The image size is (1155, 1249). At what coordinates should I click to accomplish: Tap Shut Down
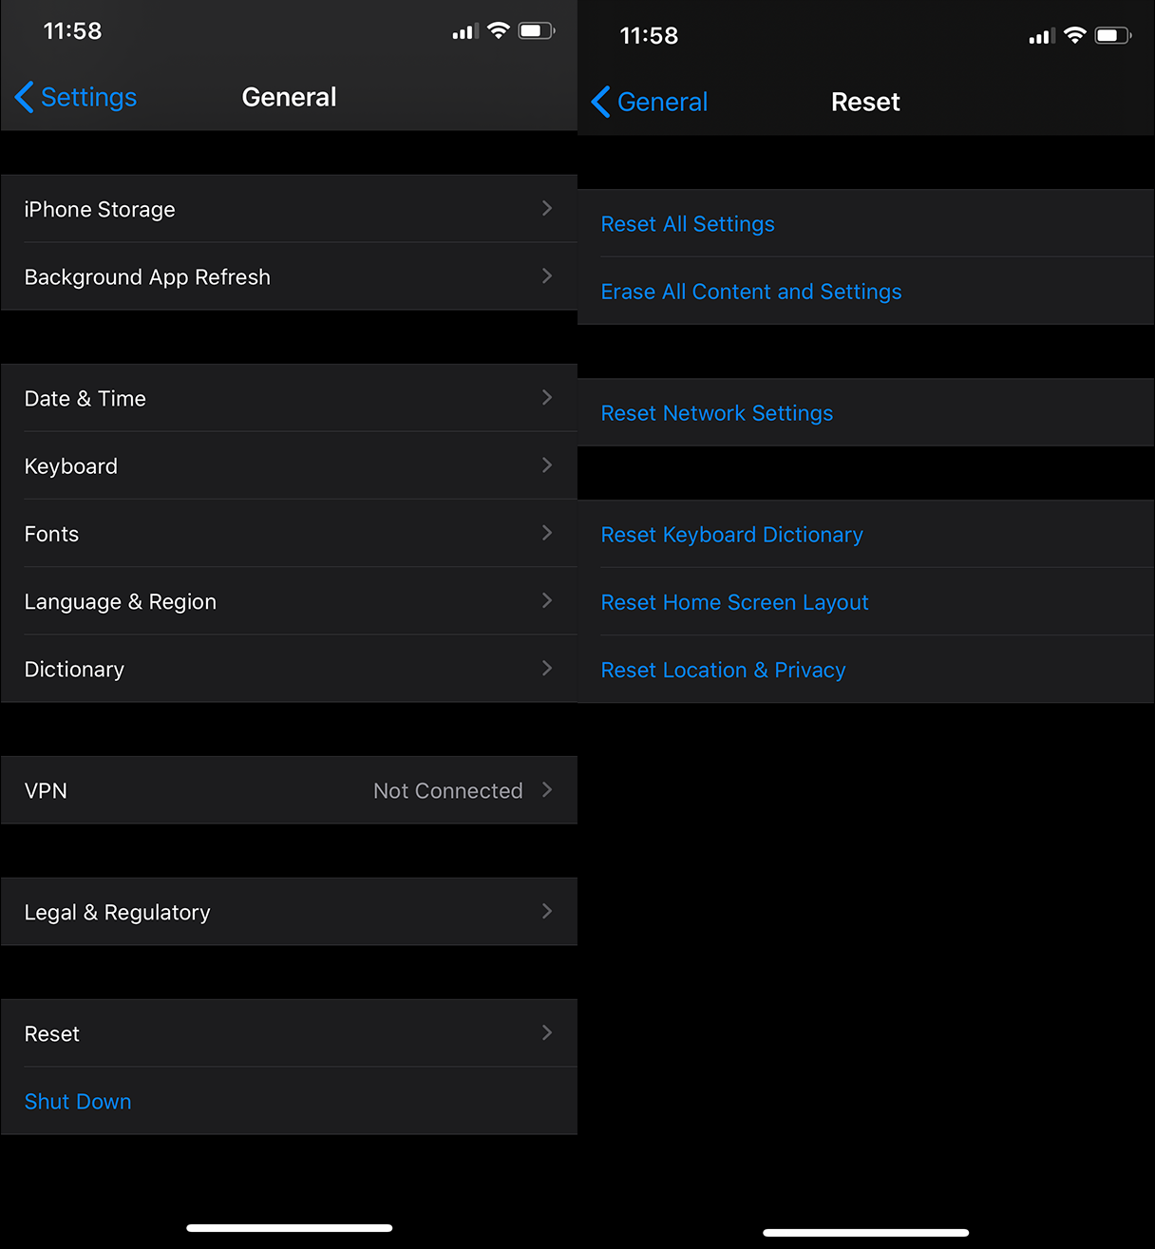[x=78, y=1101]
